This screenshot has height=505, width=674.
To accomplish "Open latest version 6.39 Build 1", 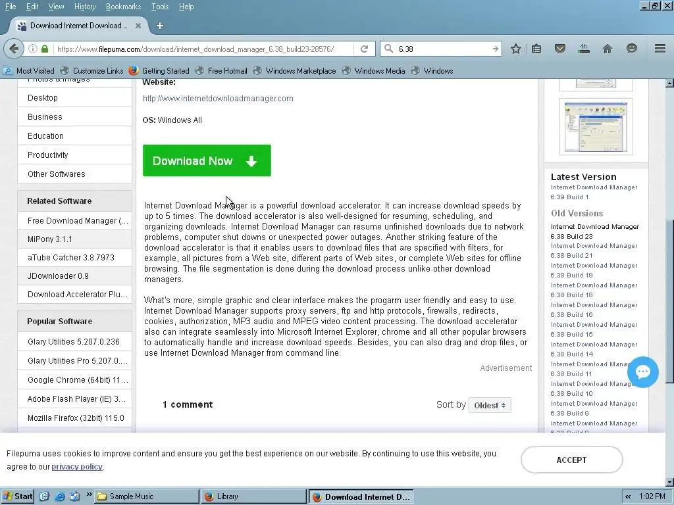I will [x=594, y=192].
